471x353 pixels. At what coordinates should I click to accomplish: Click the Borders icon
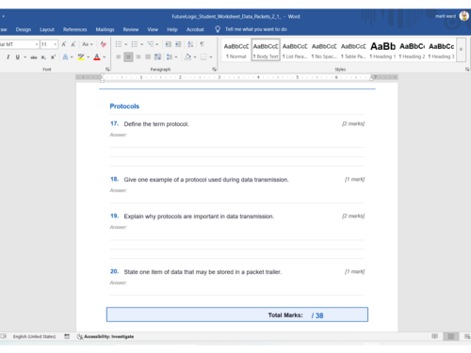point(203,56)
